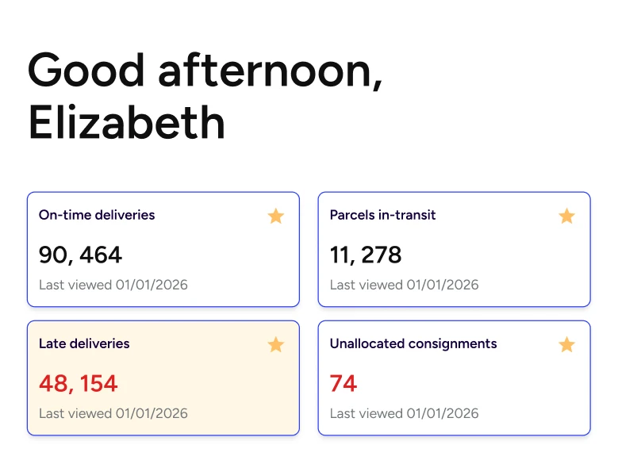Click the name Elizabeth in the heading
The width and height of the screenshot is (618, 464).
coord(126,123)
